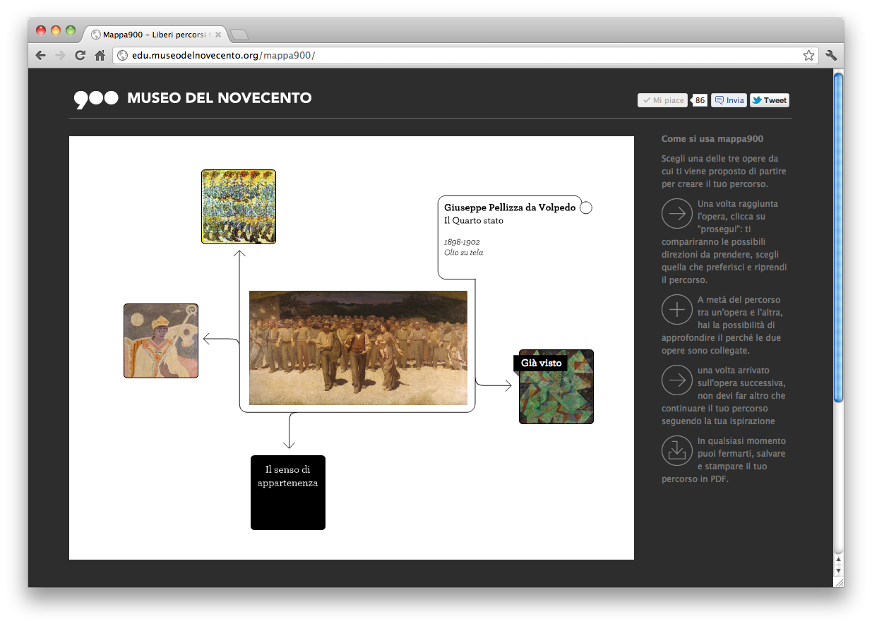The width and height of the screenshot is (872, 626).
Task: Click the date '1898-1902'
Action: pyautogui.click(x=462, y=242)
